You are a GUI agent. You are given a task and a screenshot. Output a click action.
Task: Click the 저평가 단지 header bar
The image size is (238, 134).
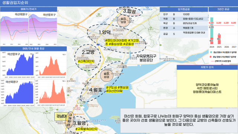207,67
